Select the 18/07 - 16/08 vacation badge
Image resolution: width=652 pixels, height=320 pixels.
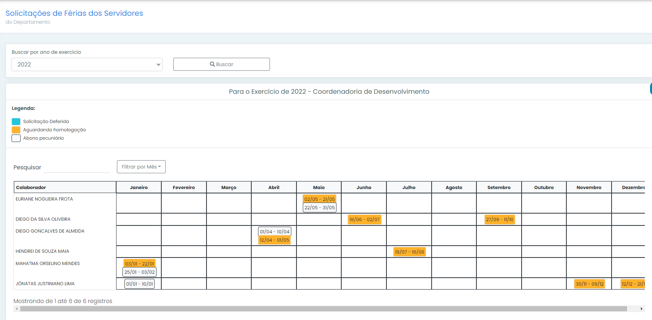coord(409,252)
